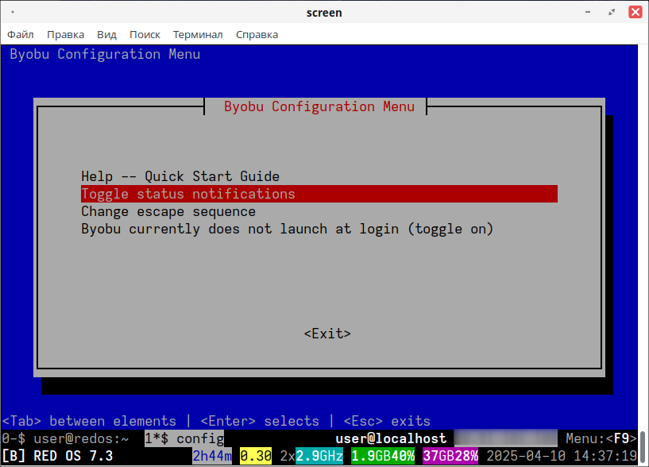Open the Правка menu

pos(65,34)
